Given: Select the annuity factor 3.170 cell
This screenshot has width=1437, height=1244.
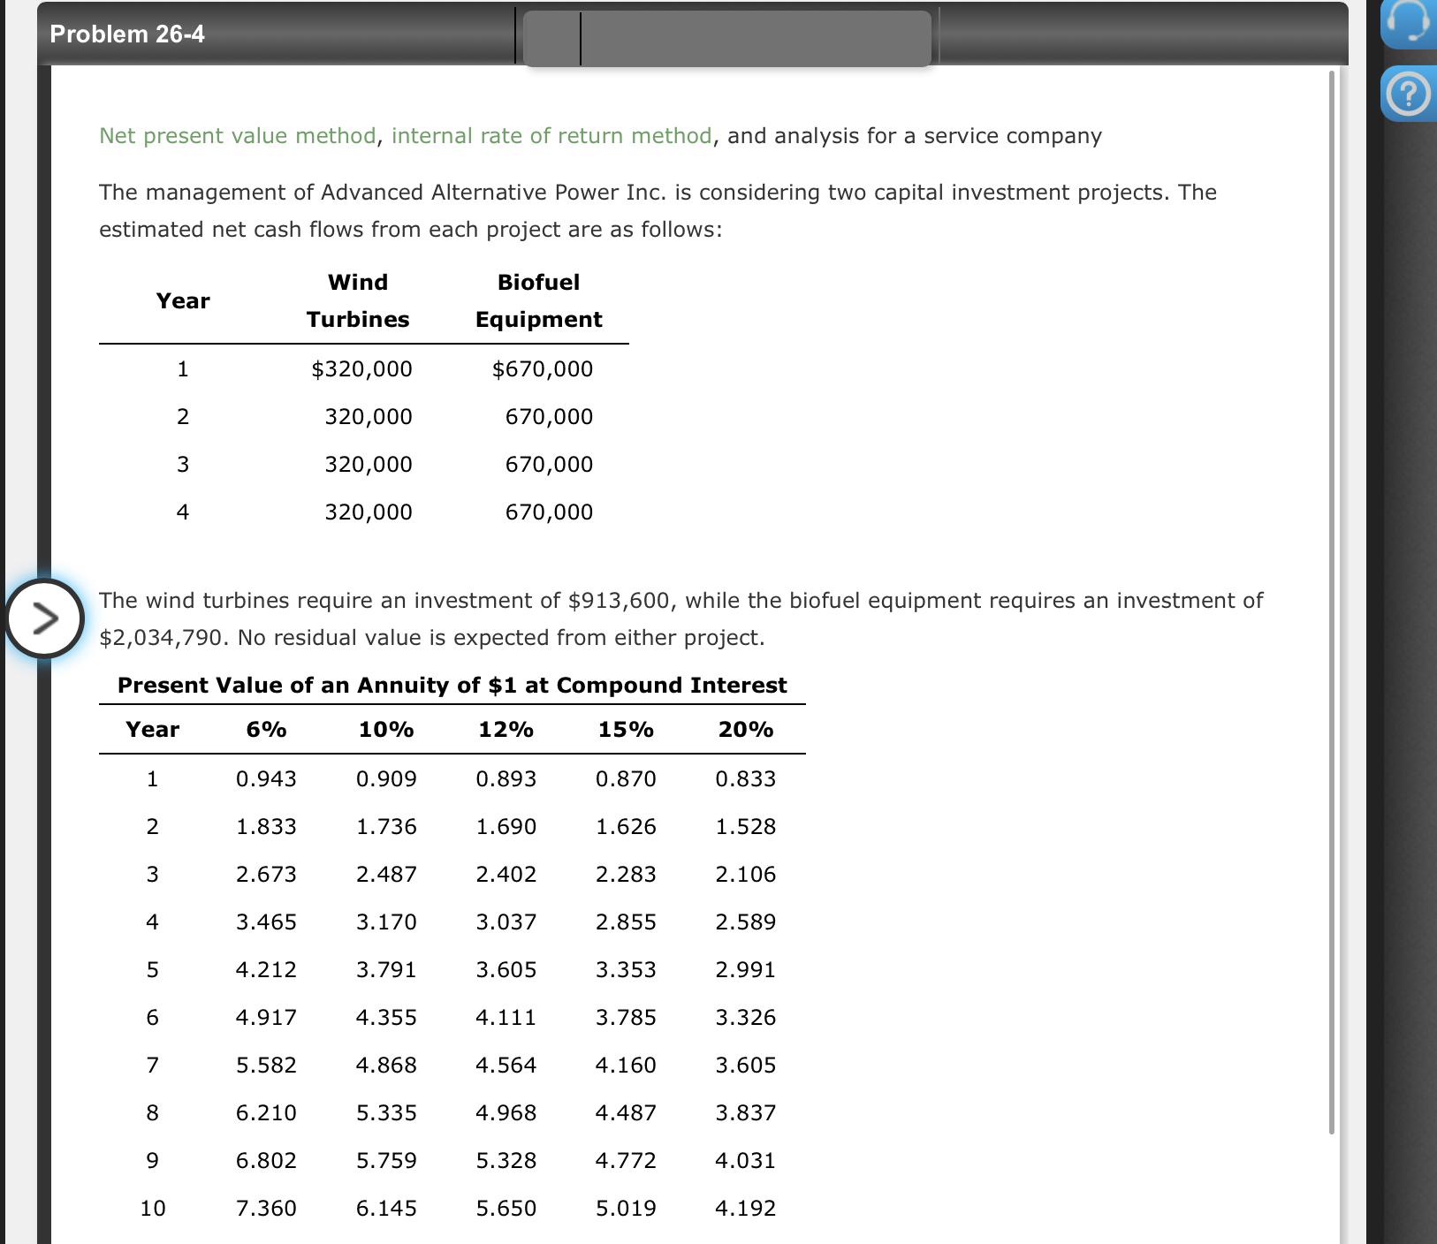Looking at the screenshot, I should coord(386,922).
